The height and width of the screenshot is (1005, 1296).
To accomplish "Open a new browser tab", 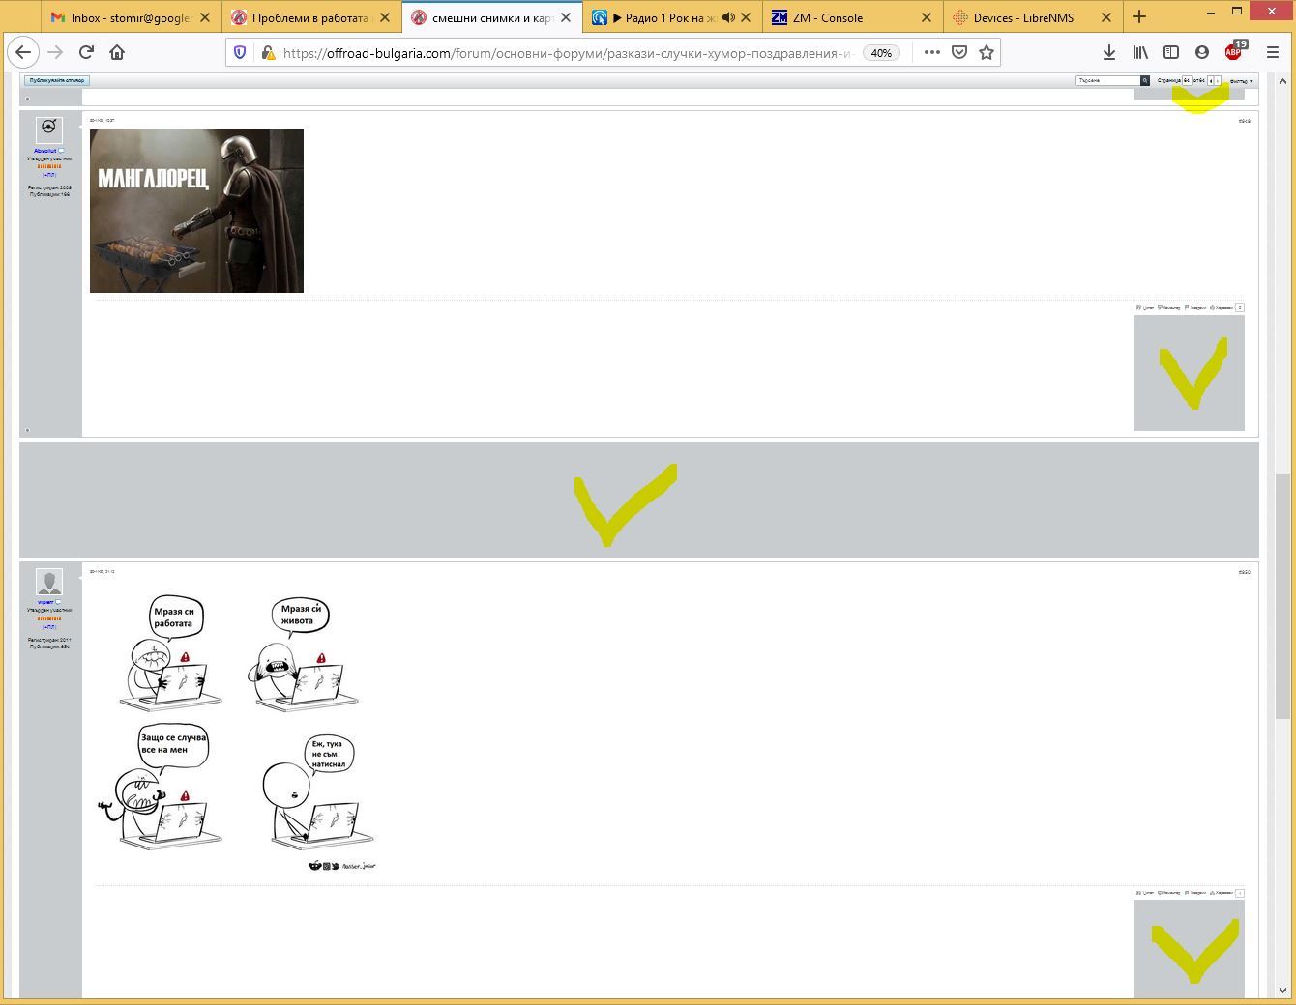I will (1139, 16).
